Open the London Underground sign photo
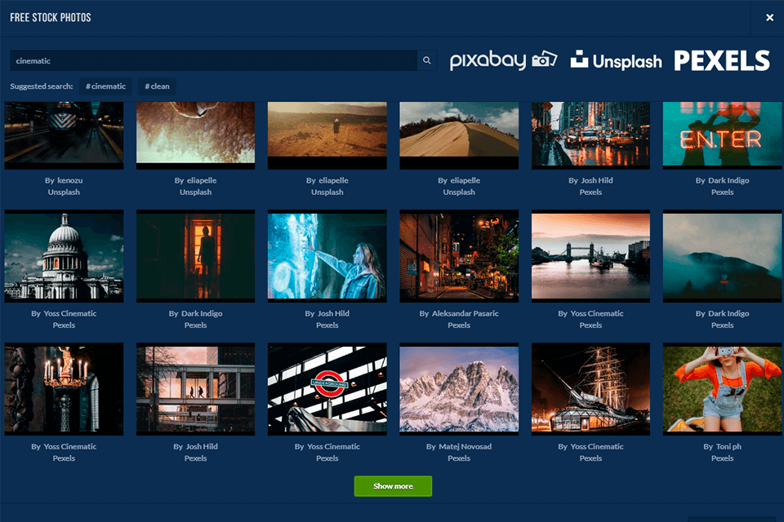The image size is (784, 522). pos(327,389)
